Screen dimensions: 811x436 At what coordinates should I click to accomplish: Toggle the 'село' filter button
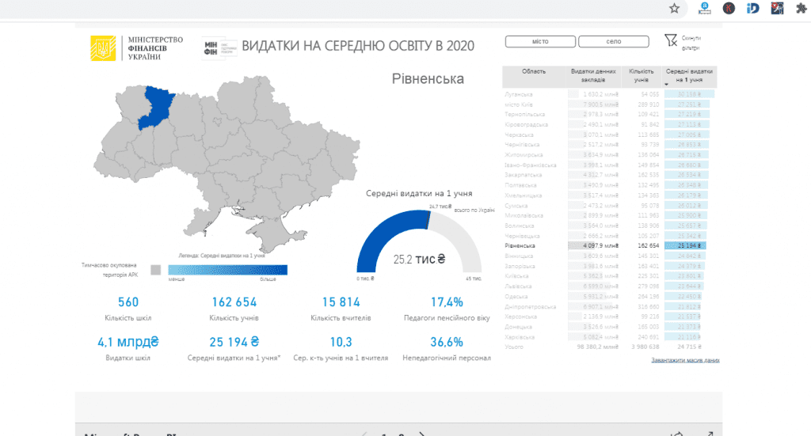click(612, 42)
